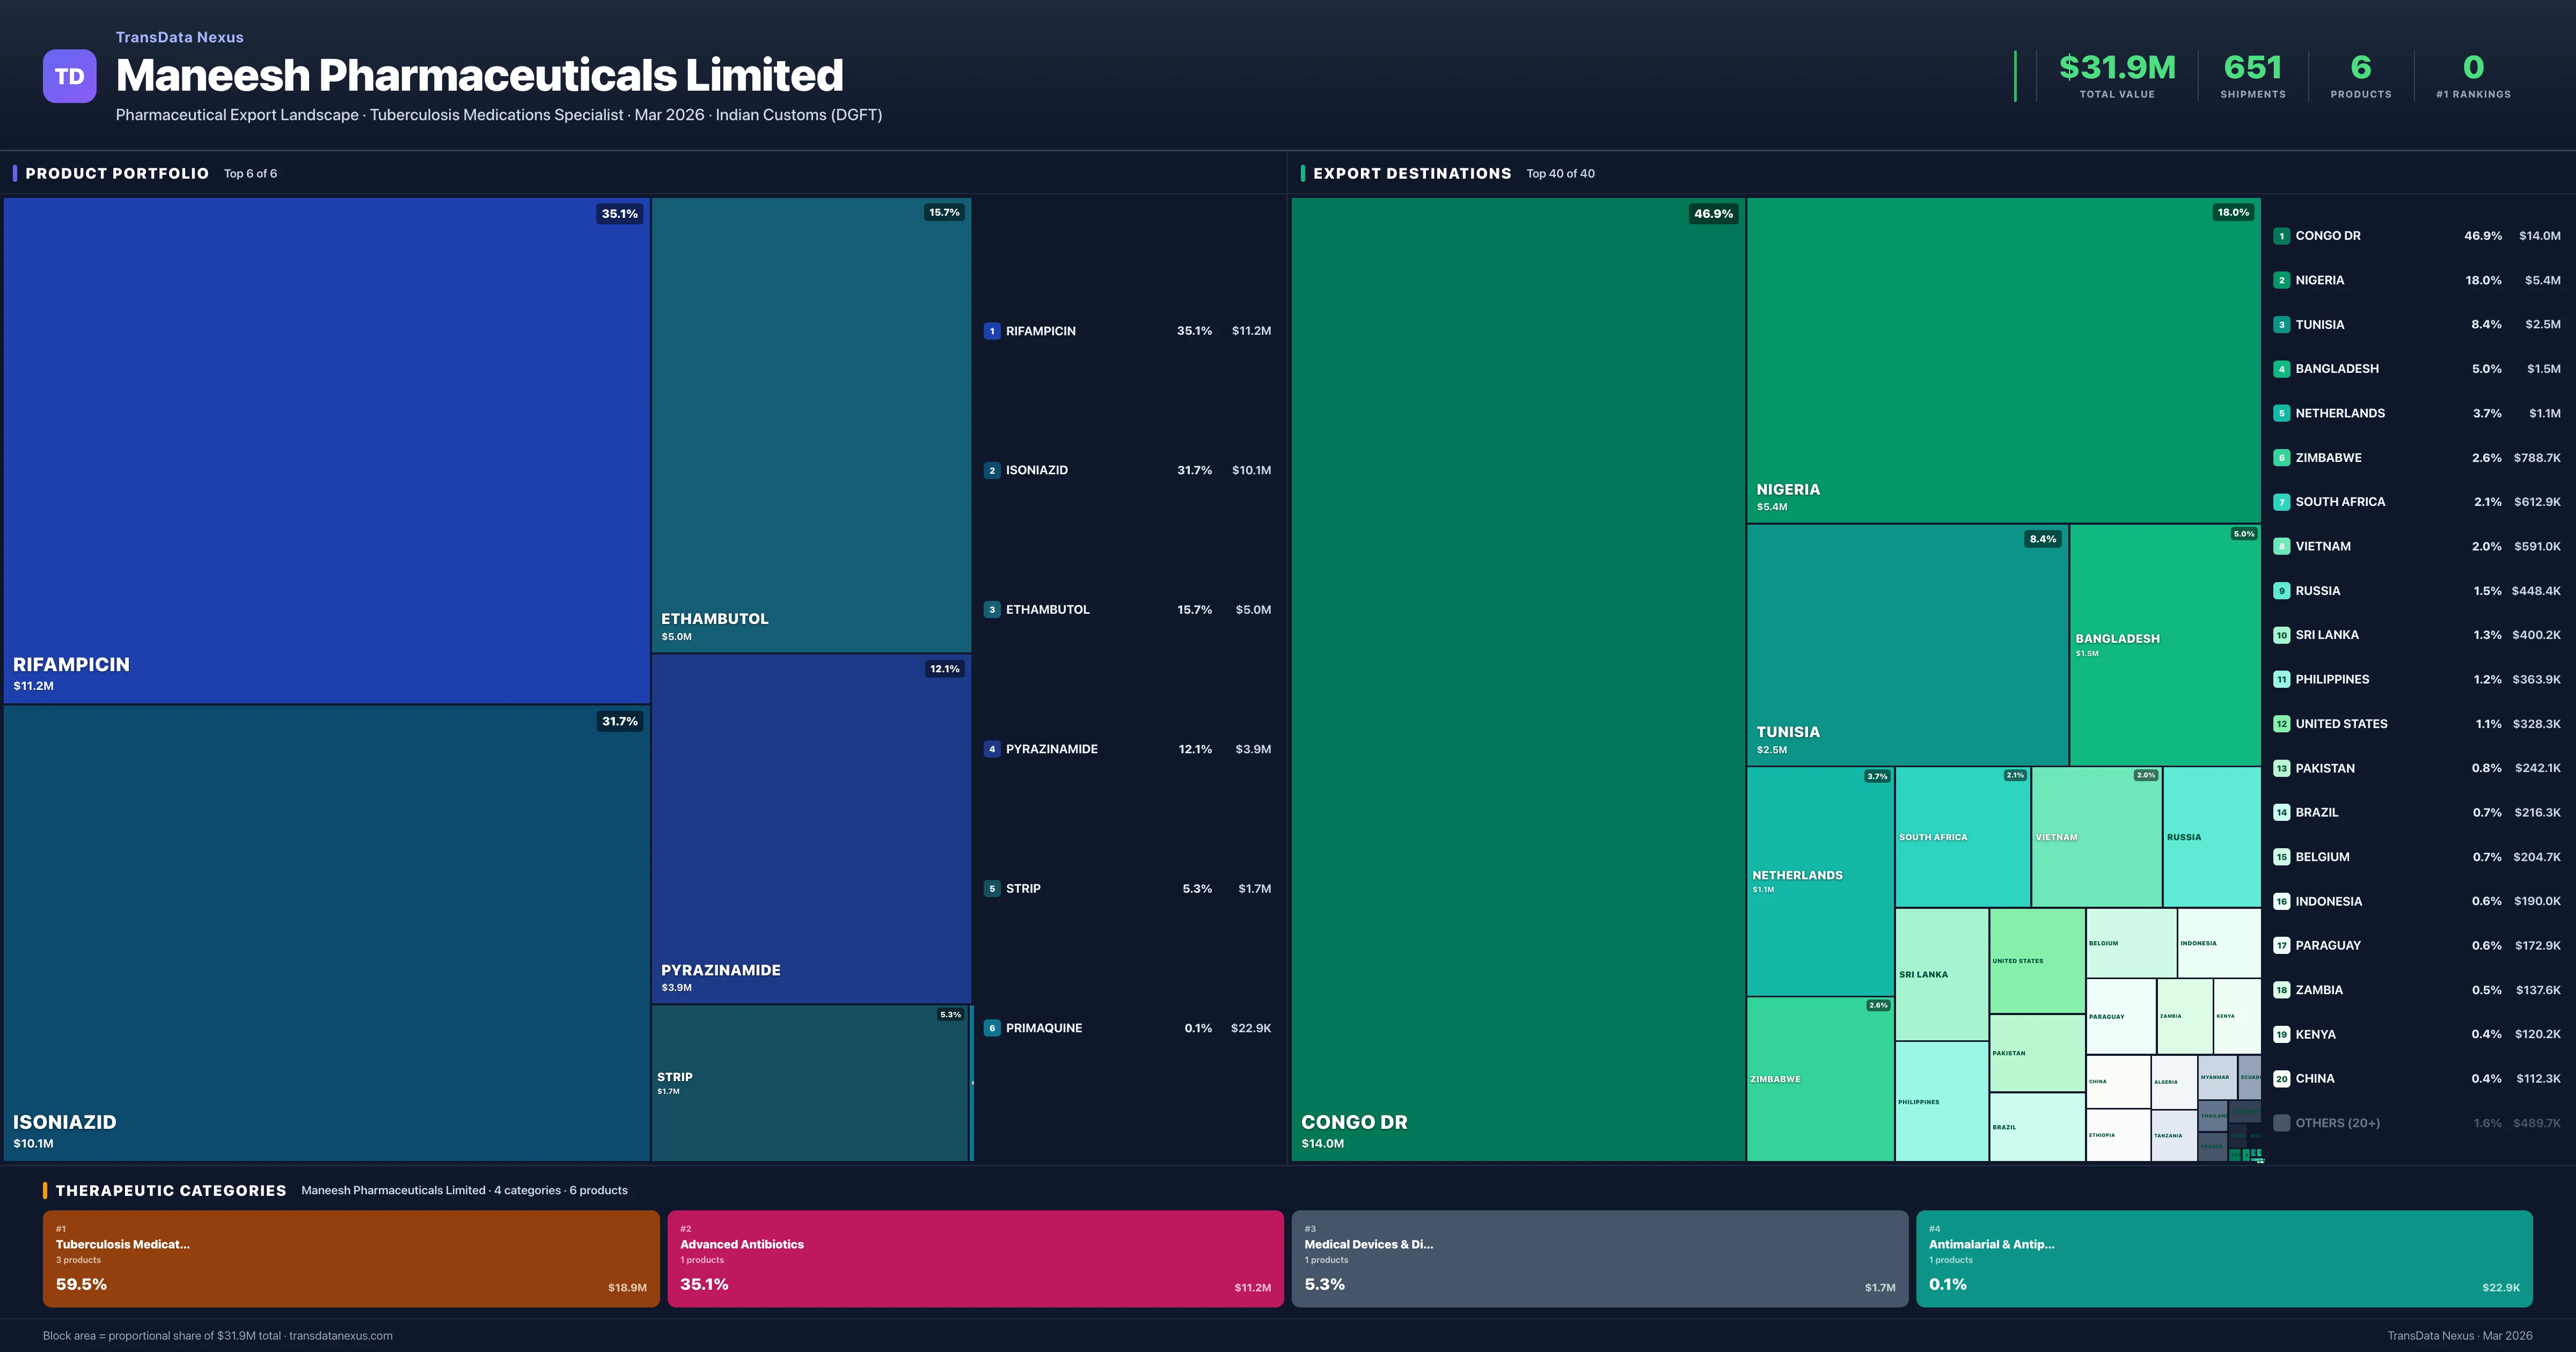The height and width of the screenshot is (1352, 2576).
Task: Click rank 20 badge beside China
Action: coord(2281,1079)
